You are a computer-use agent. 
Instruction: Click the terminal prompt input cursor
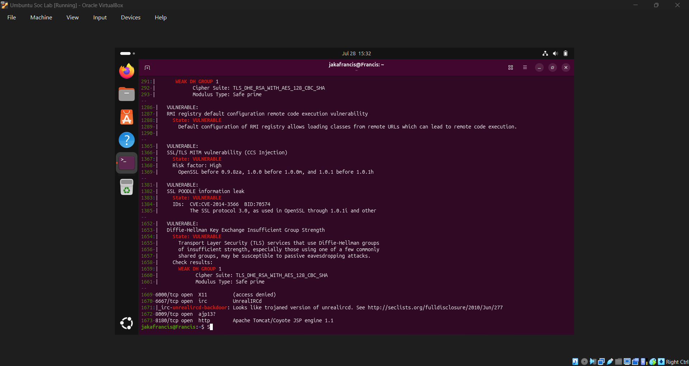211,327
